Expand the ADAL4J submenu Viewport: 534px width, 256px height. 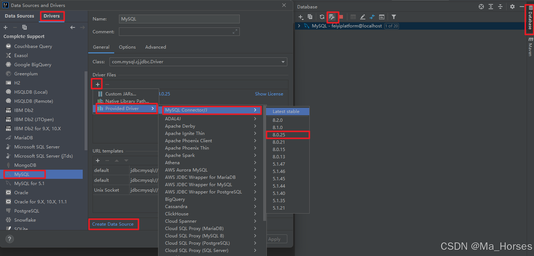[x=212, y=118]
